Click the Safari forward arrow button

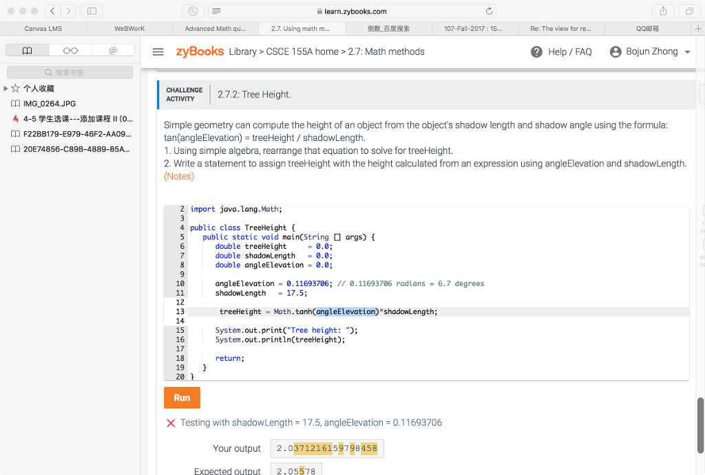69,11
